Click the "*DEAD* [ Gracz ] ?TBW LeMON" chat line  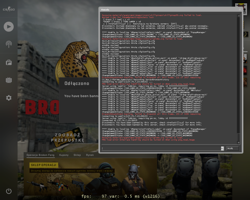pos(122,22)
